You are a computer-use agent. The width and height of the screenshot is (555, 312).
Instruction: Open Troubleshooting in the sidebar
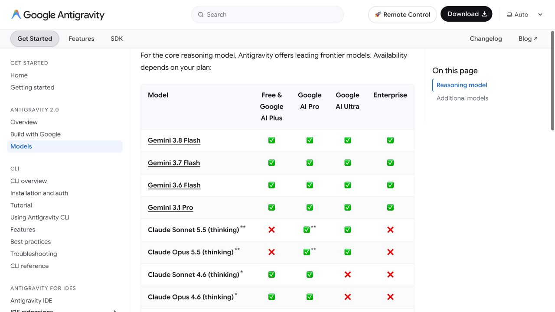click(x=33, y=254)
